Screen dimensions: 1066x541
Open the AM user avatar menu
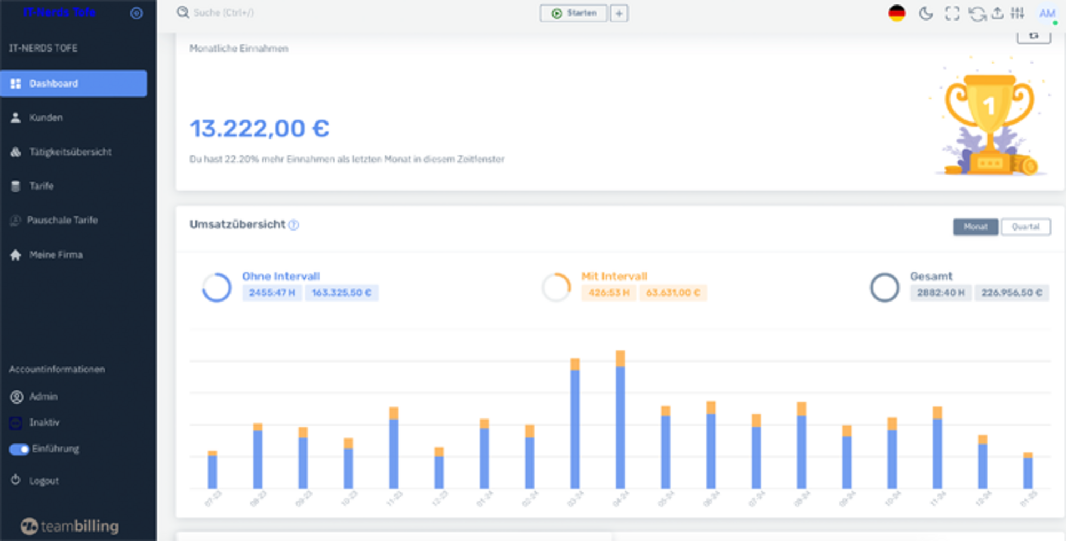point(1047,13)
